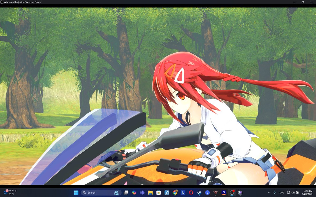Image resolution: width=316 pixels, height=197 pixels.
Task: Open the network status tray icon
Action: [289, 193]
